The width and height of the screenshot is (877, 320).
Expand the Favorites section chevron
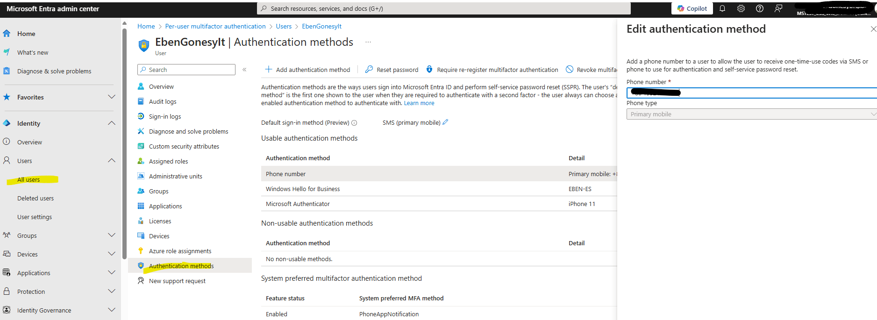[x=111, y=97]
